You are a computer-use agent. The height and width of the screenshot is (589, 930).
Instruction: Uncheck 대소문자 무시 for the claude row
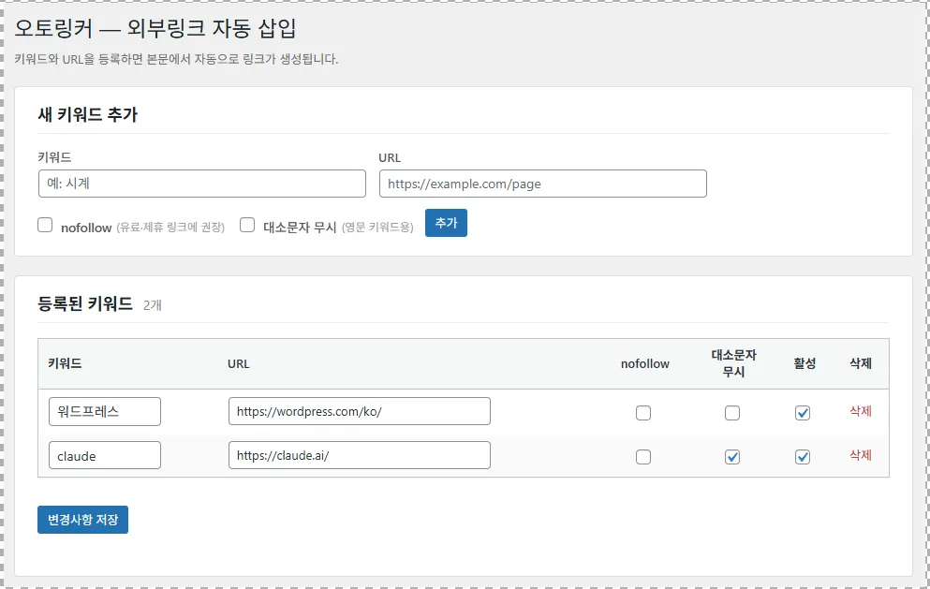[731, 456]
